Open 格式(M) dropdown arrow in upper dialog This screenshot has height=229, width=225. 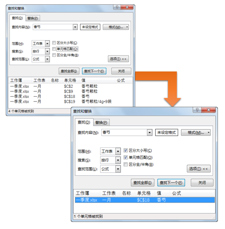click(x=127, y=27)
